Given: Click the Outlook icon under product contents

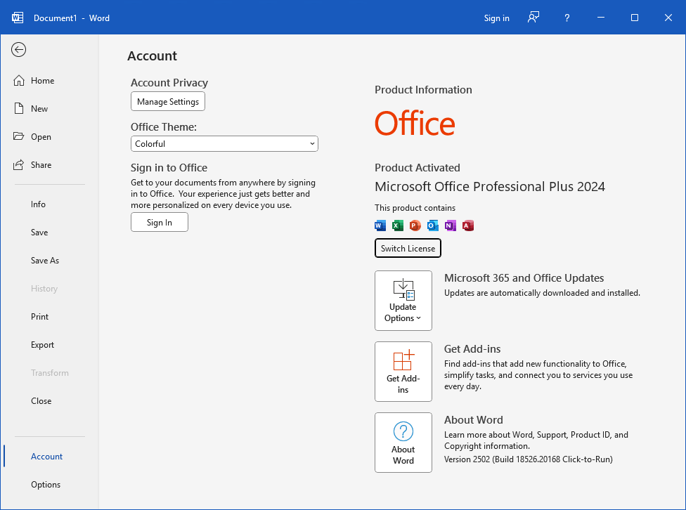Looking at the screenshot, I should pos(433,225).
